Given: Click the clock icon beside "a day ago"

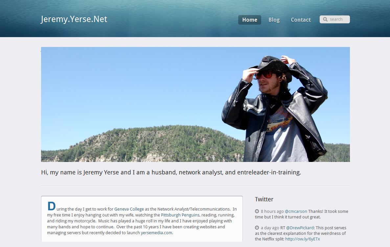Looking at the screenshot, I should (257, 228).
